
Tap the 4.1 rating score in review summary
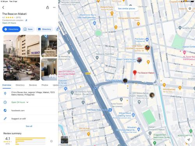click(8, 139)
